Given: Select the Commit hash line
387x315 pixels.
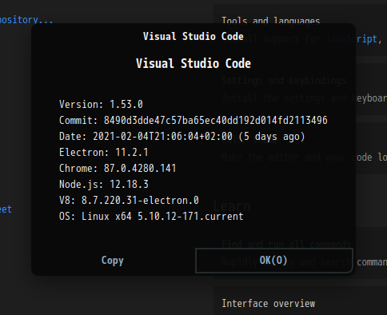Looking at the screenshot, I should (x=193, y=120).
